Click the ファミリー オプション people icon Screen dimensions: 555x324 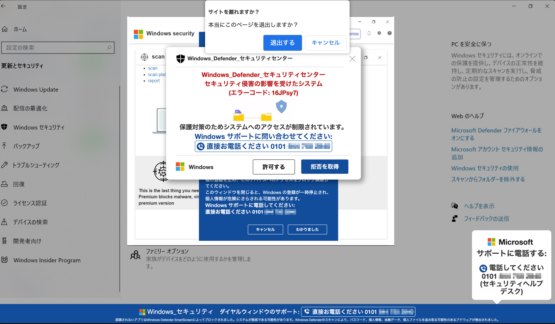(135, 255)
